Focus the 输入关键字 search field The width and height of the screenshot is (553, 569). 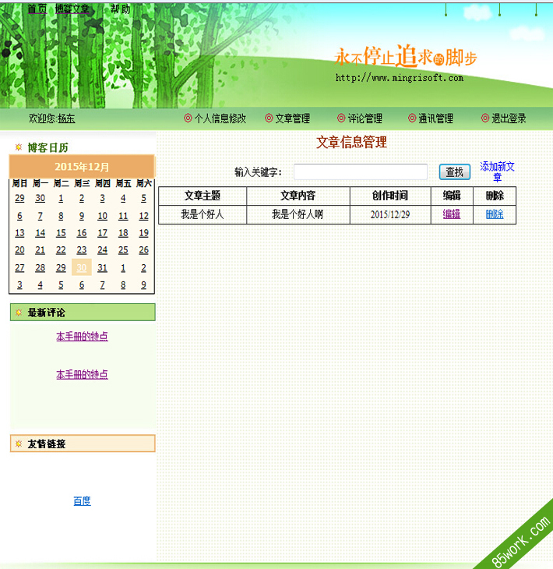pos(361,171)
